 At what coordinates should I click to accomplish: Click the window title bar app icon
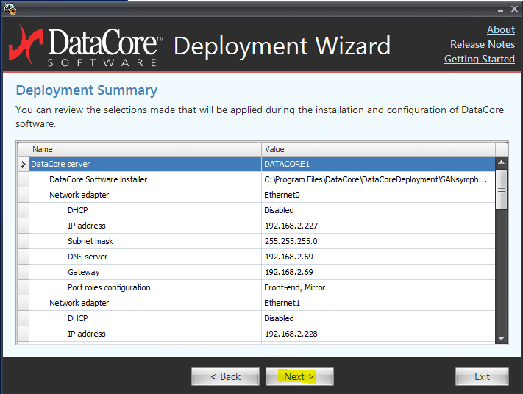point(9,9)
